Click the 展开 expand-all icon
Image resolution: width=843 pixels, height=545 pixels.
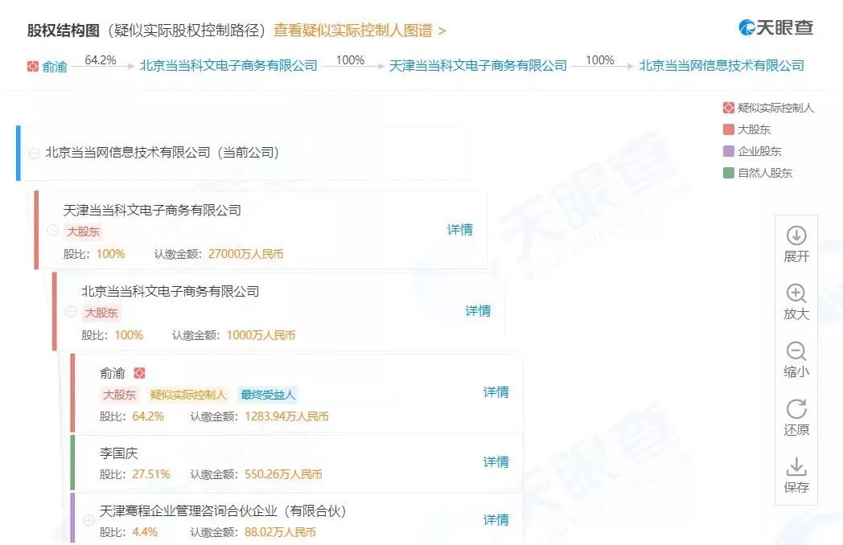(x=796, y=236)
